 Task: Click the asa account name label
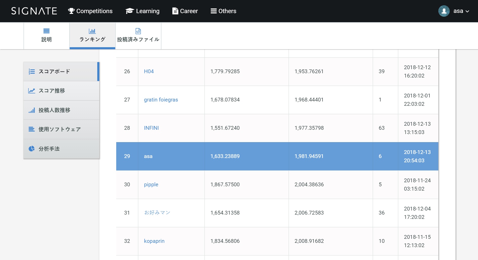click(x=458, y=11)
